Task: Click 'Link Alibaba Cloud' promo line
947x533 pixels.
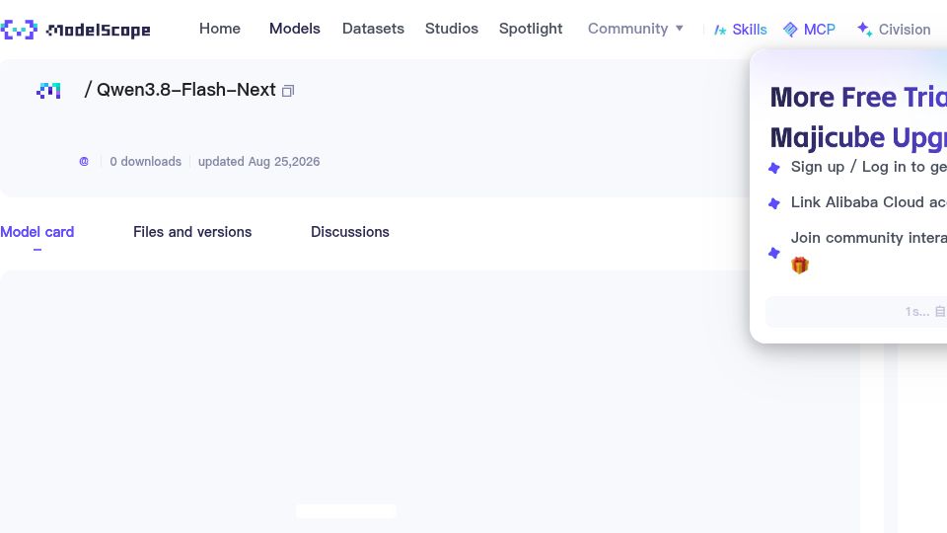Action: pos(868,202)
